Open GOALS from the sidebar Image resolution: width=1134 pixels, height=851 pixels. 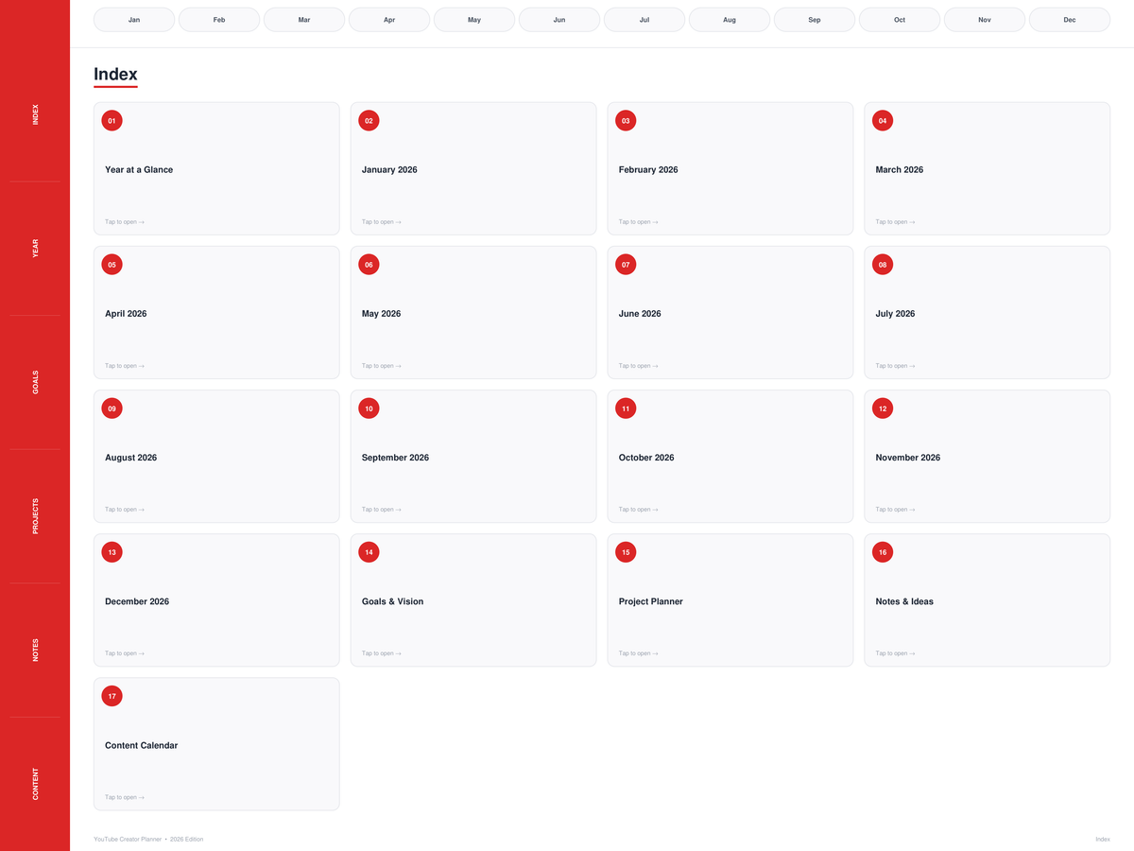35,382
